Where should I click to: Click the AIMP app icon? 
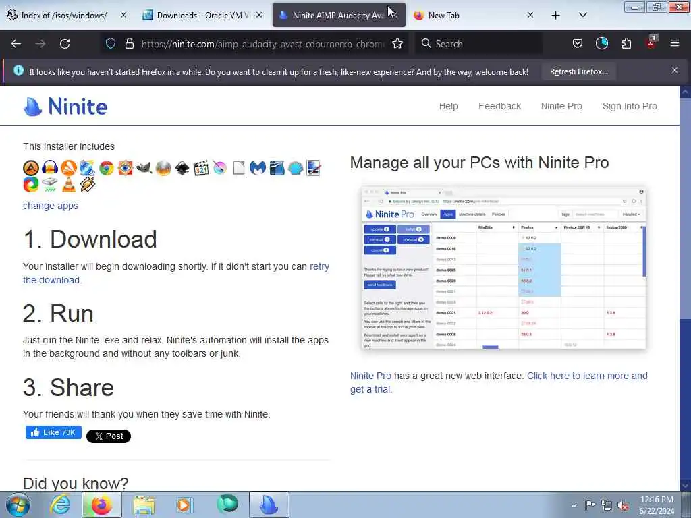pos(31,168)
